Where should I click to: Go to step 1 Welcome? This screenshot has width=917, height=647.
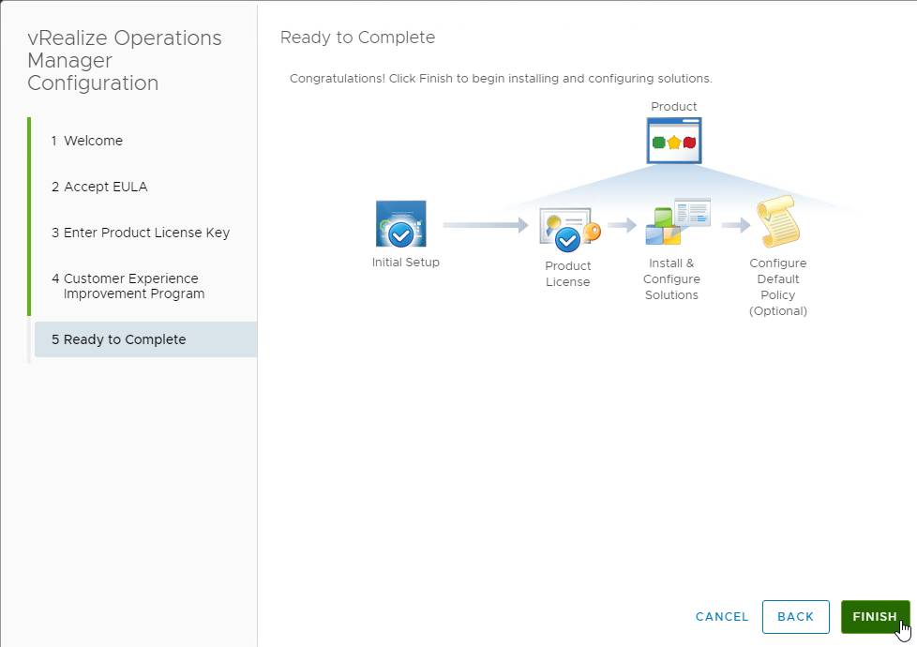click(87, 141)
